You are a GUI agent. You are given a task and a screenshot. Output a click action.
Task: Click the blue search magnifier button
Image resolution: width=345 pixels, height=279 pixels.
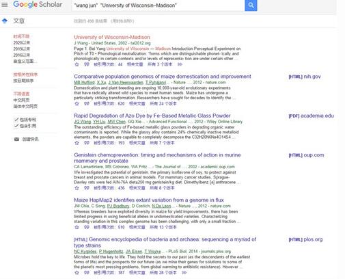251,5
